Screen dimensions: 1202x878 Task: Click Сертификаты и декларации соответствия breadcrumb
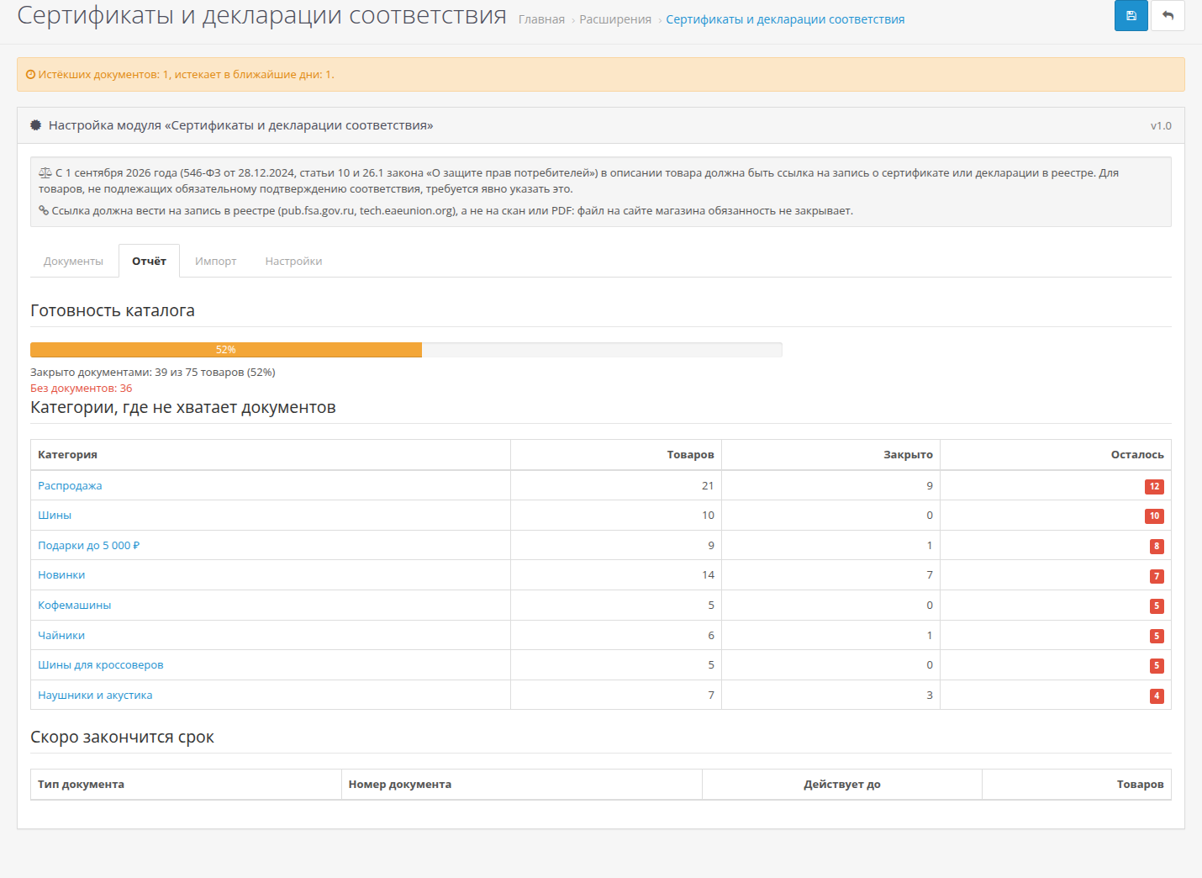coord(785,19)
